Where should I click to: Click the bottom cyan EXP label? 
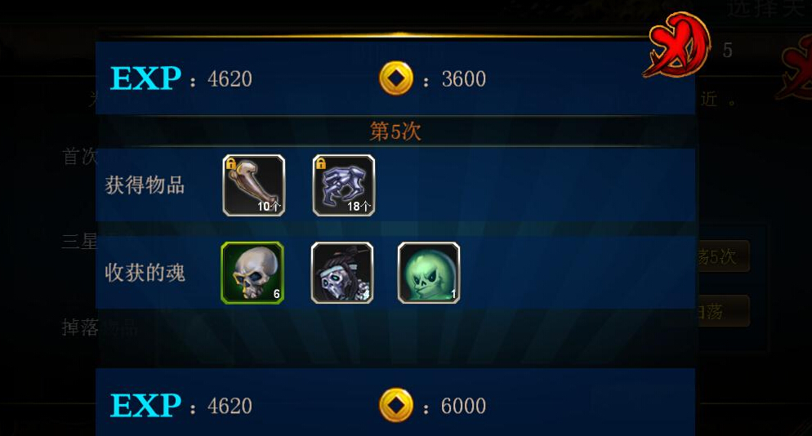coord(145,406)
